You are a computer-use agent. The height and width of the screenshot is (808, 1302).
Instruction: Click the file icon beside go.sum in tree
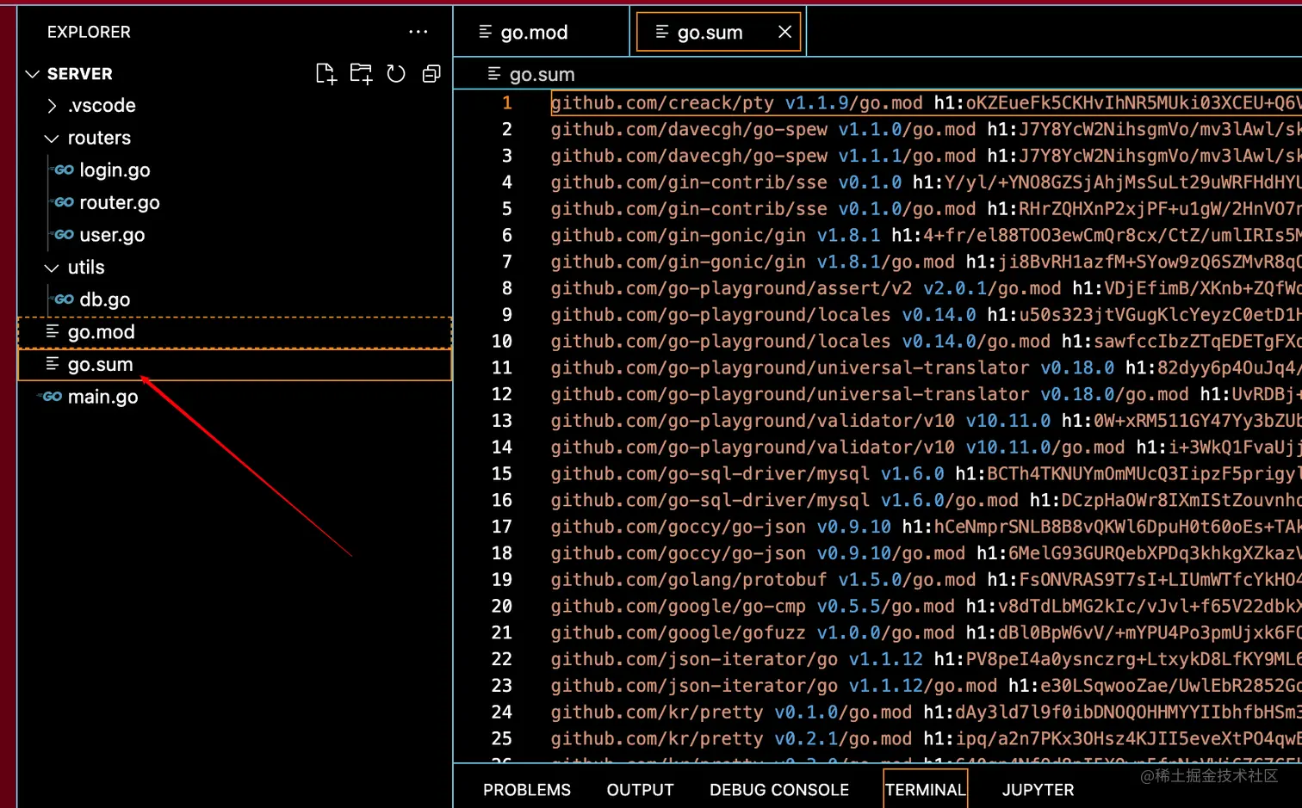[53, 364]
